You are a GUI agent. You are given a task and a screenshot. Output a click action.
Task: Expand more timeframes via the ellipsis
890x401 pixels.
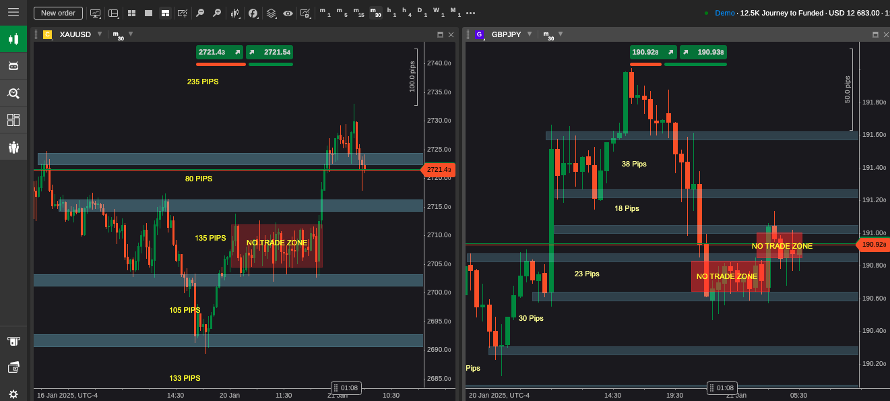point(470,13)
